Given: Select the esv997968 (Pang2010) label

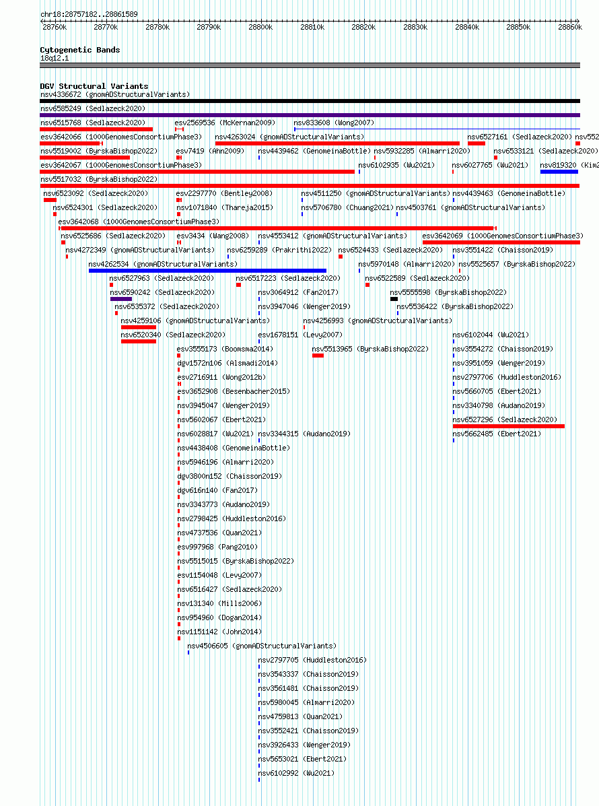Looking at the screenshot, I should coord(217,547).
